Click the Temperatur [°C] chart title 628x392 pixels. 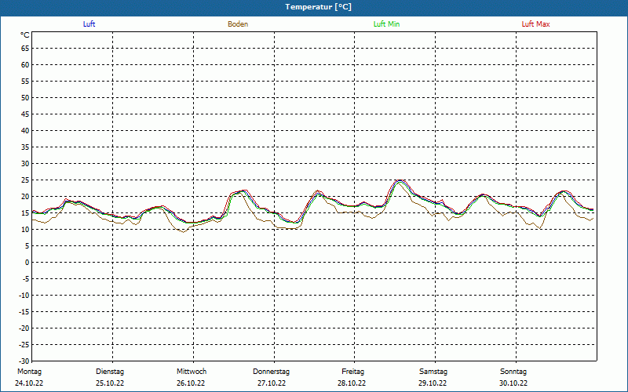319,7
